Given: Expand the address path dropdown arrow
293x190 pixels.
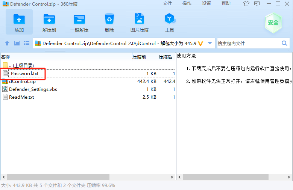Looking at the screenshot, I should click(210, 43).
